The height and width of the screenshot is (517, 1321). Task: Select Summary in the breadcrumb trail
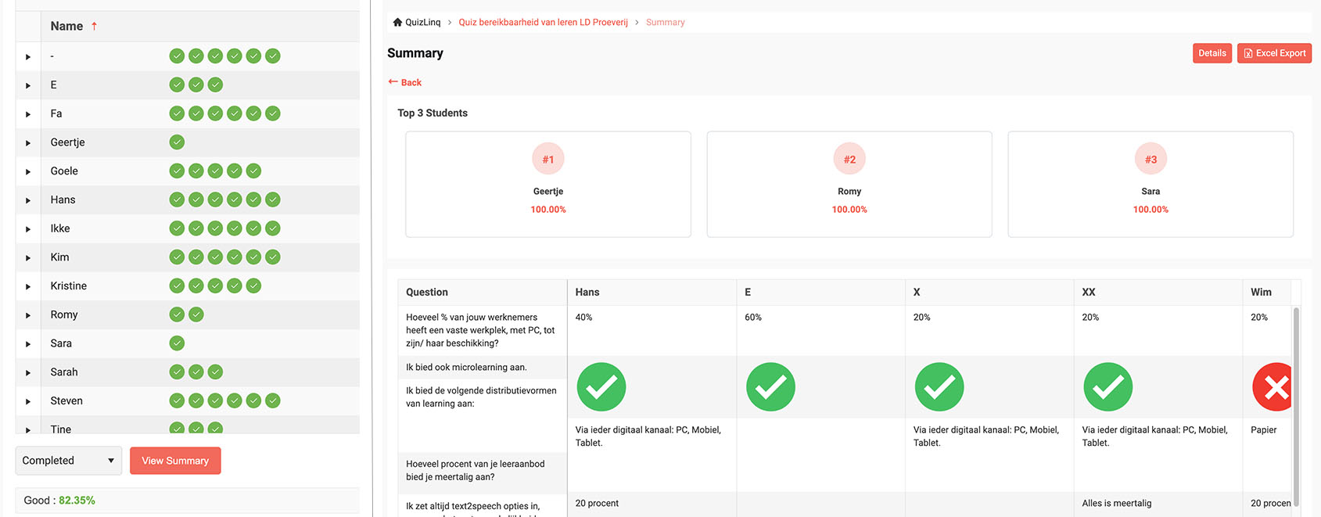[665, 21]
